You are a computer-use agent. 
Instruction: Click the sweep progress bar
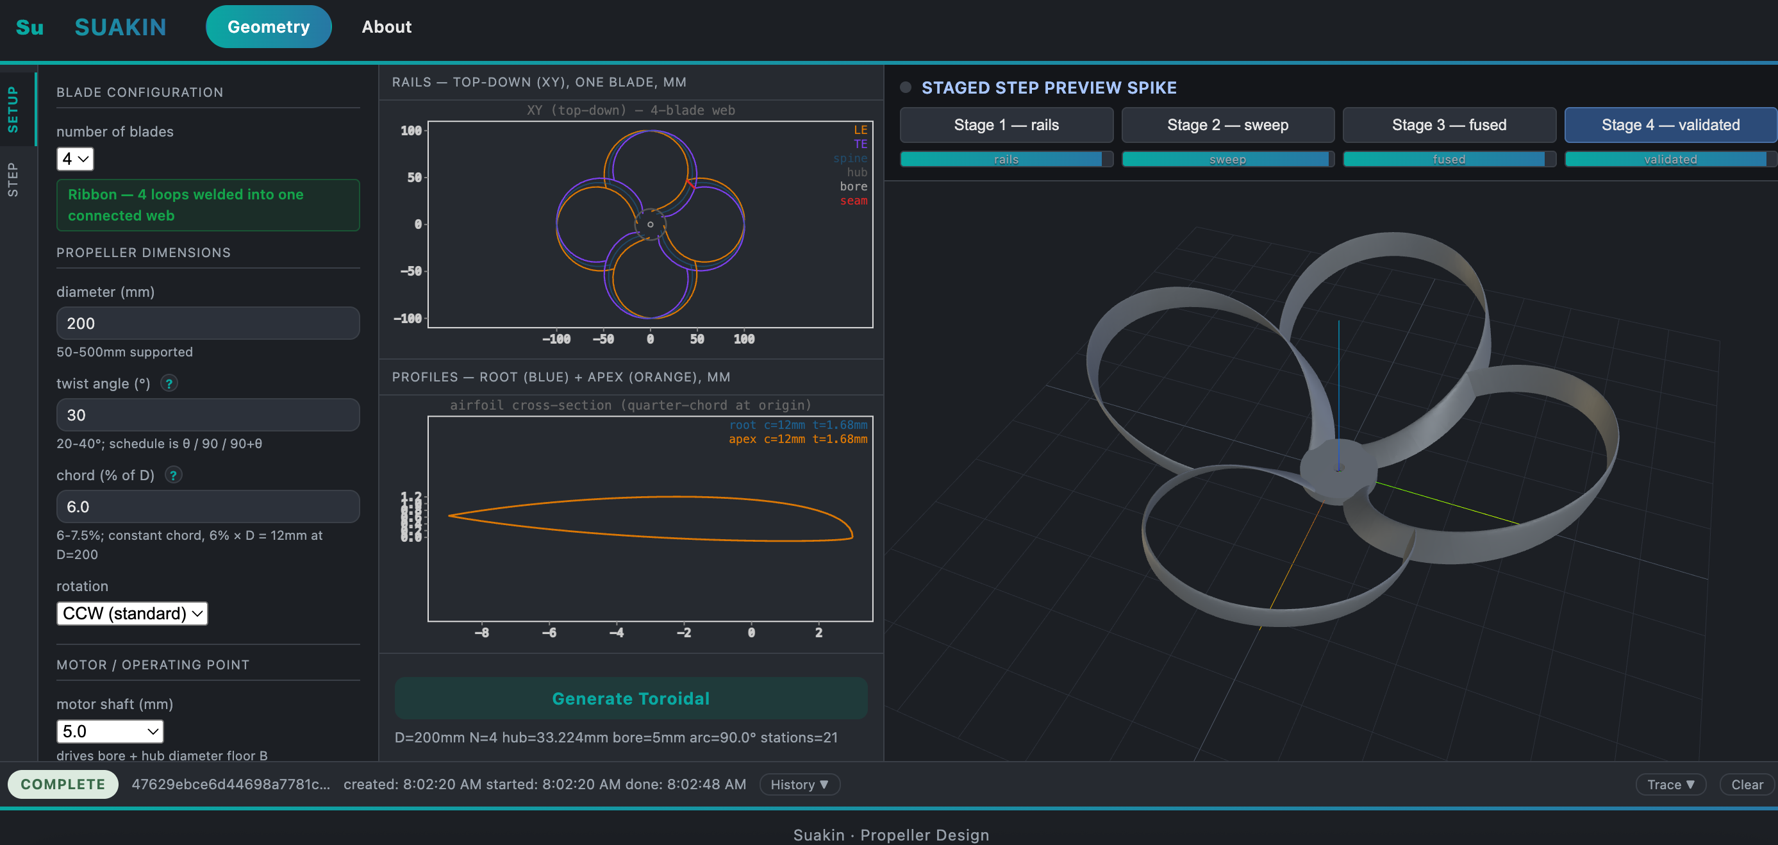pyautogui.click(x=1227, y=160)
